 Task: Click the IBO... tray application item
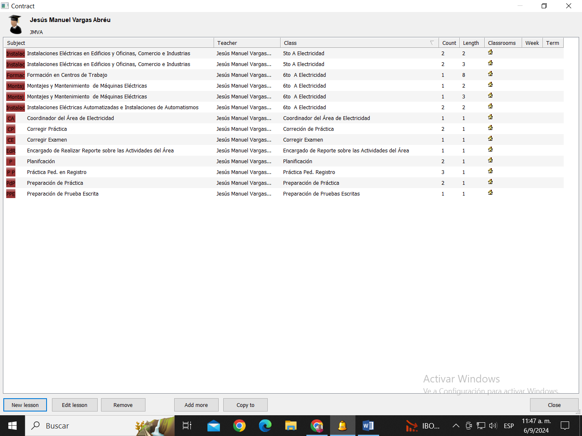[423, 426]
